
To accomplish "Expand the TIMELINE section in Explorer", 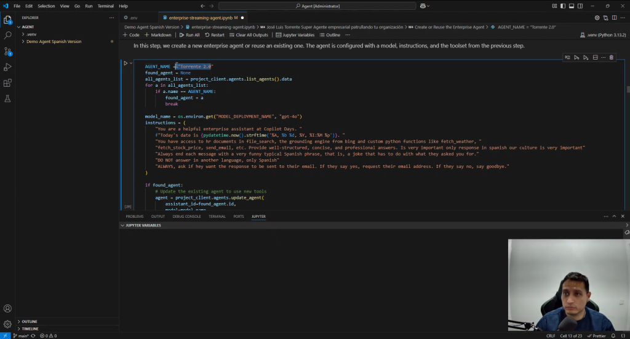I will click(x=30, y=329).
